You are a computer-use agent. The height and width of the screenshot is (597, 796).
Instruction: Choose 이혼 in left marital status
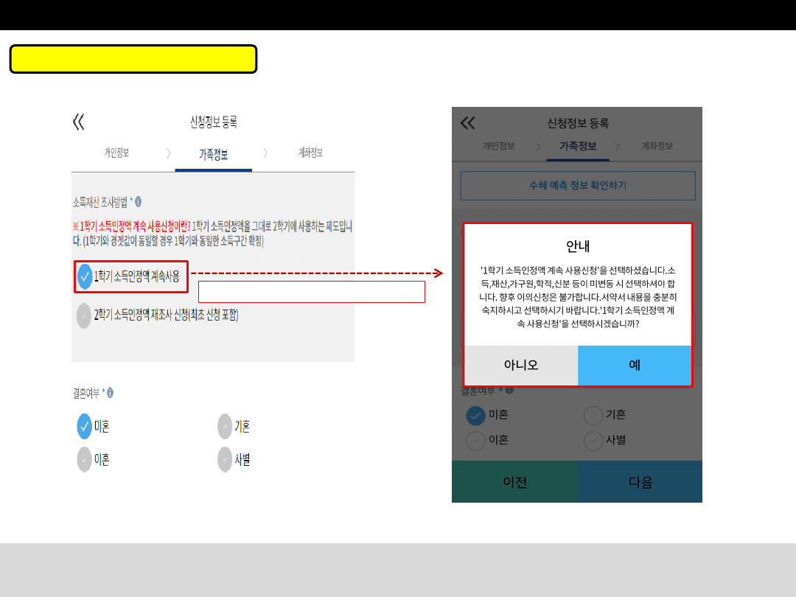[x=85, y=459]
